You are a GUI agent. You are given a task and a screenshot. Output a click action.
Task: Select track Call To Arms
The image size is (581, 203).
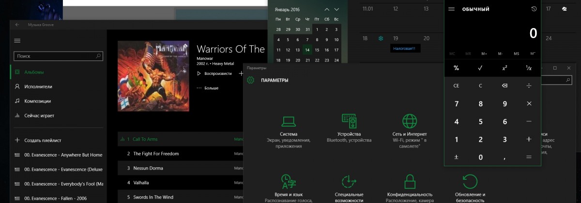point(180,139)
